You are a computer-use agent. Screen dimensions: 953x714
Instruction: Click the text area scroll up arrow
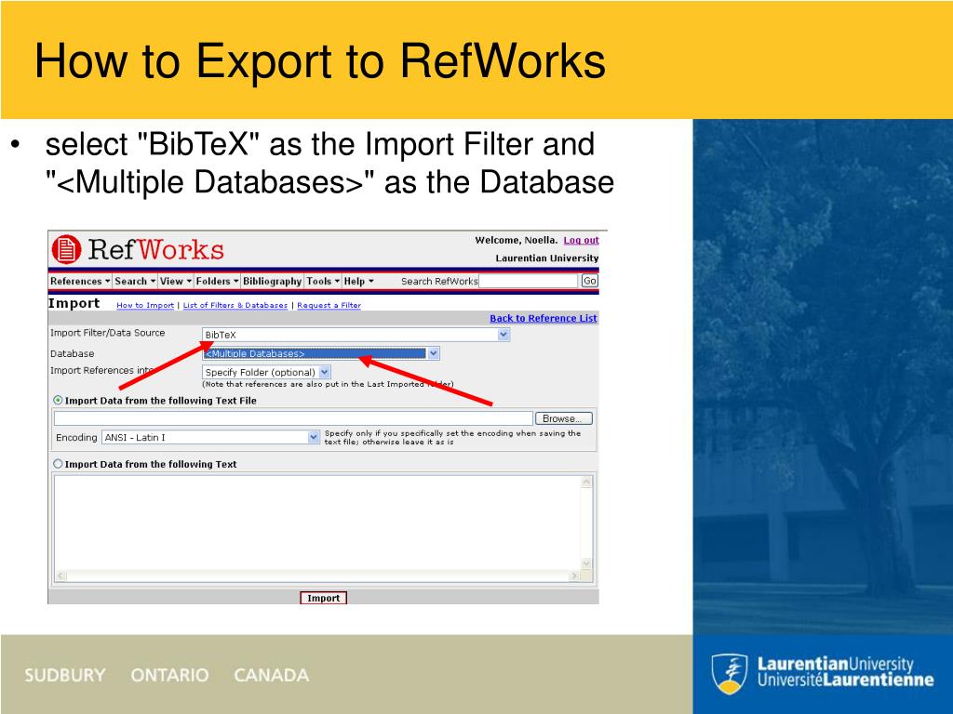586,483
